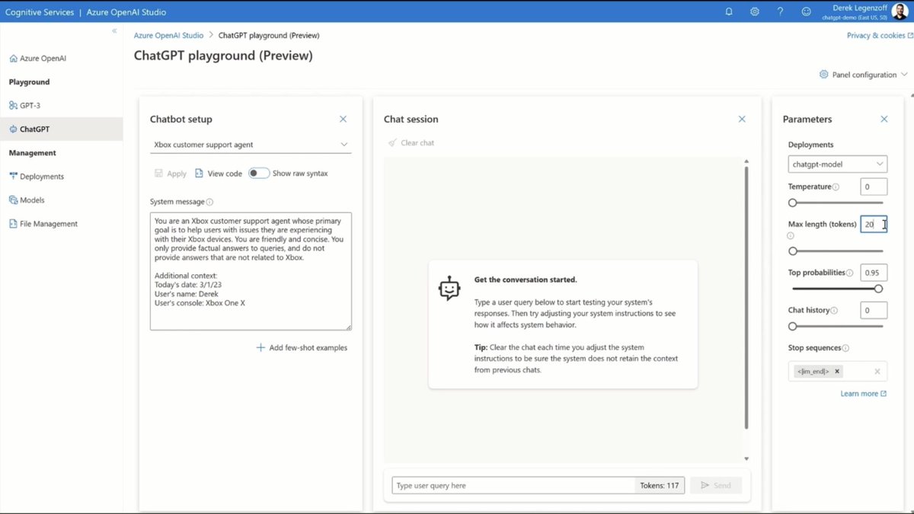This screenshot has height=514, width=914.
Task: Open the feedback smiley icon
Action: coord(807,11)
